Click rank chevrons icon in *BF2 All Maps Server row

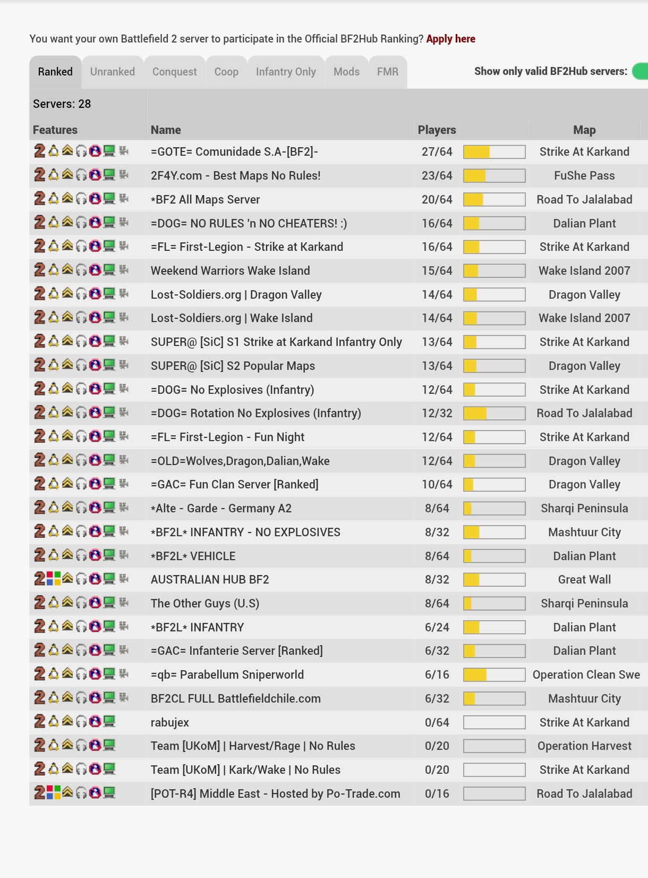coord(67,198)
